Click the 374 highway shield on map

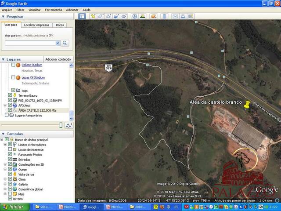(x=108, y=68)
